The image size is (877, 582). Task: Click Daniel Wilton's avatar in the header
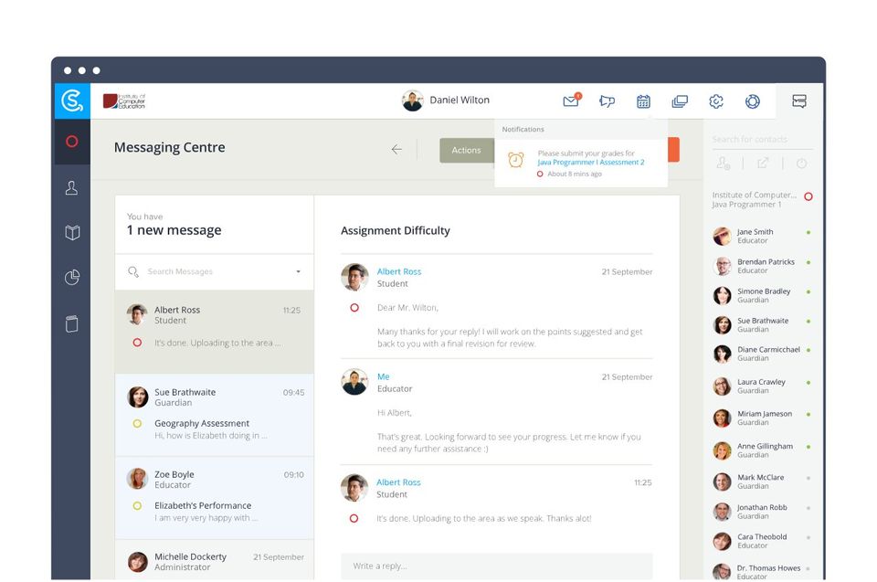[x=412, y=101]
